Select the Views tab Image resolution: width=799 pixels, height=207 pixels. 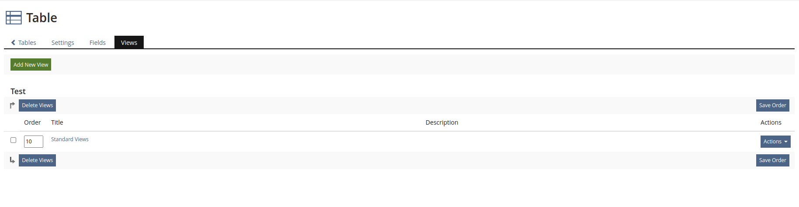(x=129, y=43)
